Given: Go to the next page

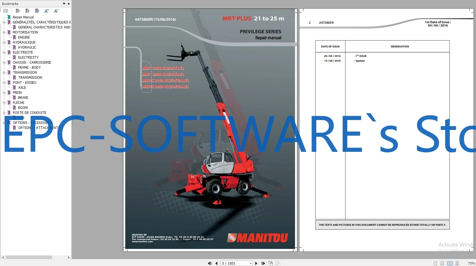Looking at the screenshot, I should click(256, 263).
